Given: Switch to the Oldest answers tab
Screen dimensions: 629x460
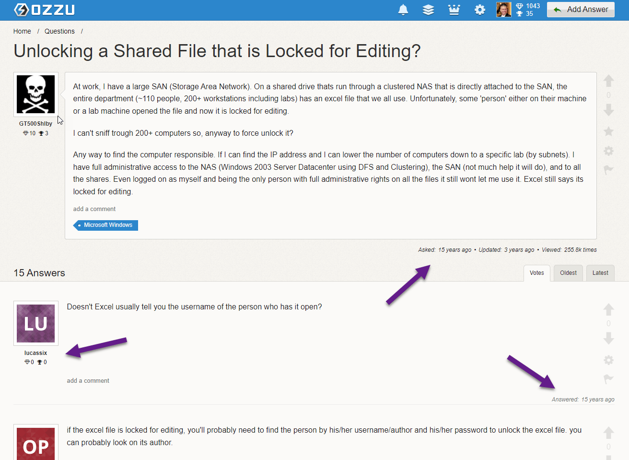Looking at the screenshot, I should click(x=568, y=273).
